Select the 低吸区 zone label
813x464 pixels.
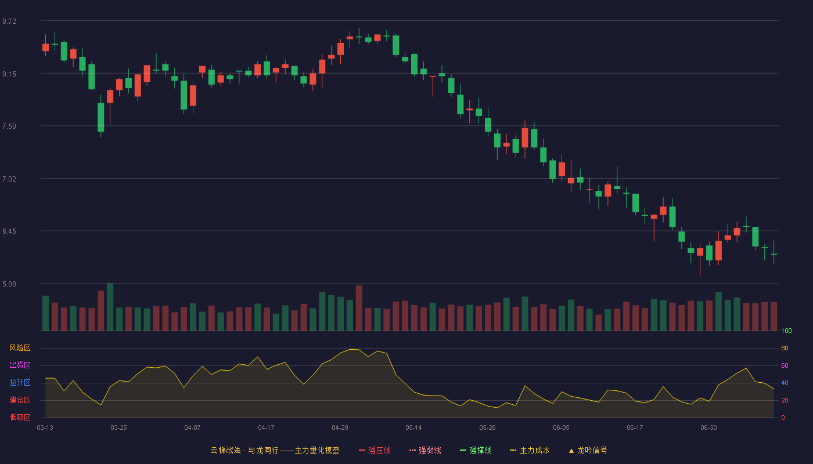click(20, 417)
